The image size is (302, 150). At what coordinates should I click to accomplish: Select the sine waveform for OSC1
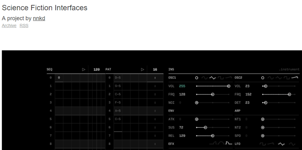pyautogui.click(x=205, y=78)
